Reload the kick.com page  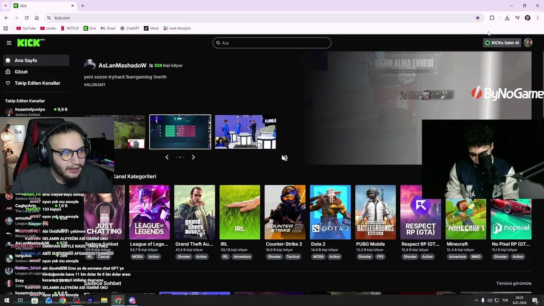coord(26,18)
